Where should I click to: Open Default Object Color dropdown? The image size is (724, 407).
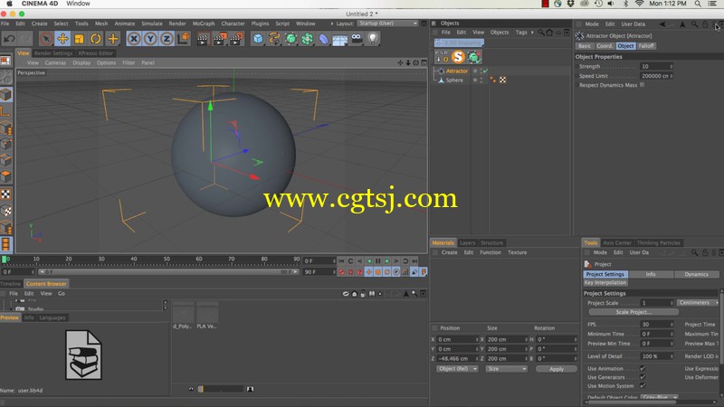(659, 397)
